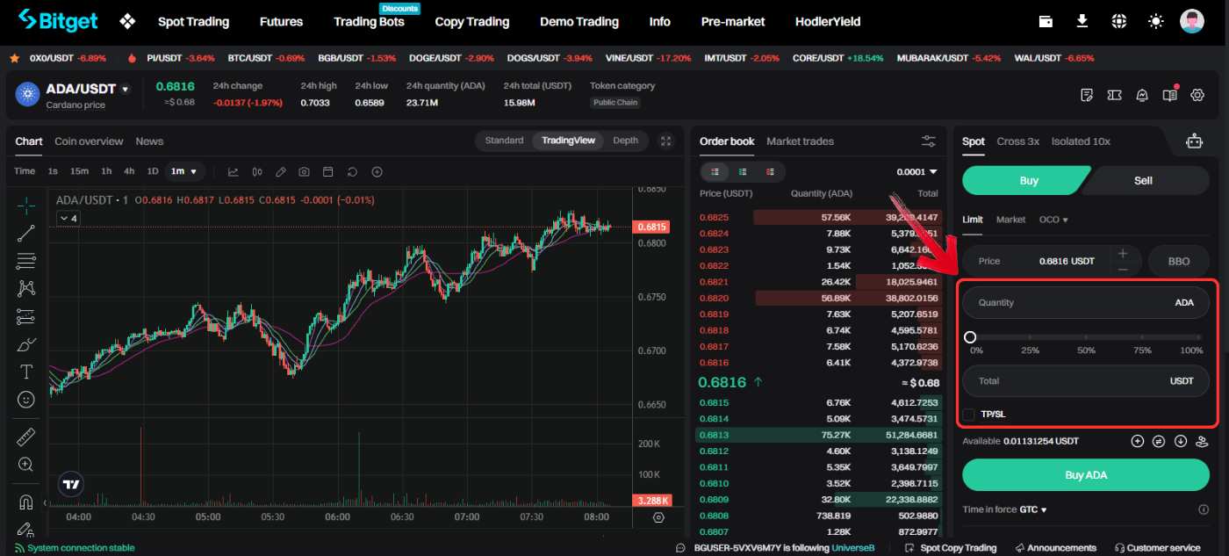Select the brush drawing tool
Image resolution: width=1229 pixels, height=556 pixels.
point(26,344)
